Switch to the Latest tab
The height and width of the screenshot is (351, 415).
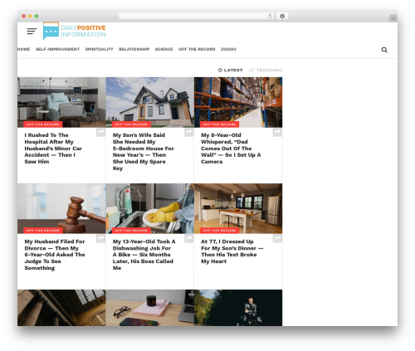tap(231, 71)
